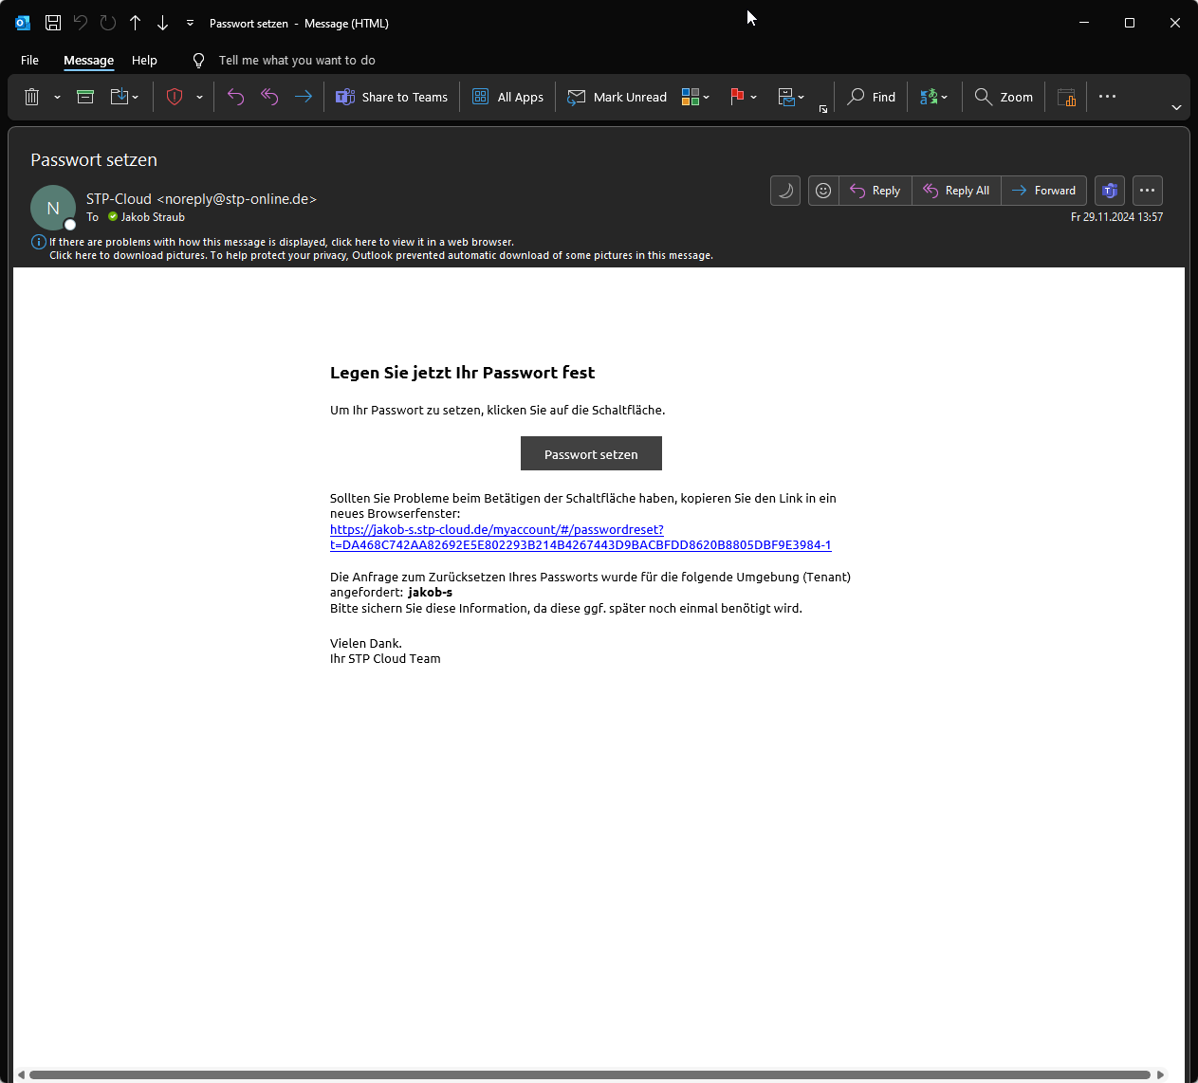Open ribbon More commands ellipsis
The height and width of the screenshot is (1083, 1198).
coord(1107,97)
